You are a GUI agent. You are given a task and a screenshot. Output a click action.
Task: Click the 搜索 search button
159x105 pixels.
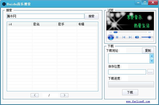pyautogui.click(x=91, y=16)
